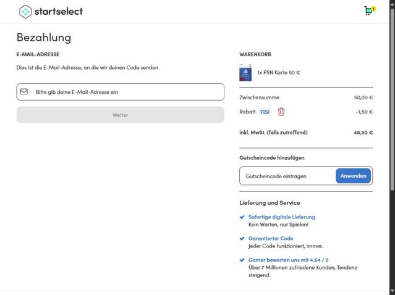
Task: Click 'Gamer bewerten uns mit 4.64 / 5'
Action: point(289,260)
